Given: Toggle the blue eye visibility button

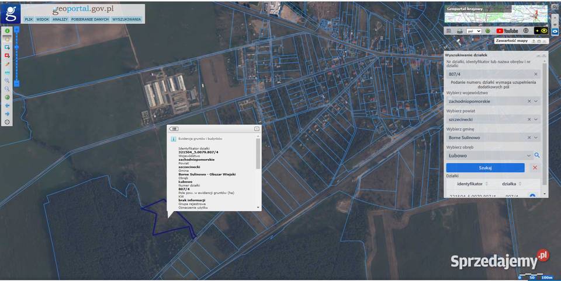Looking at the screenshot, I should point(555,31).
